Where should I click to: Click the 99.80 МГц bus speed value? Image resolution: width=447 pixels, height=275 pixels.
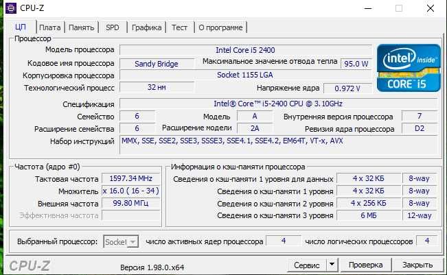click(131, 203)
